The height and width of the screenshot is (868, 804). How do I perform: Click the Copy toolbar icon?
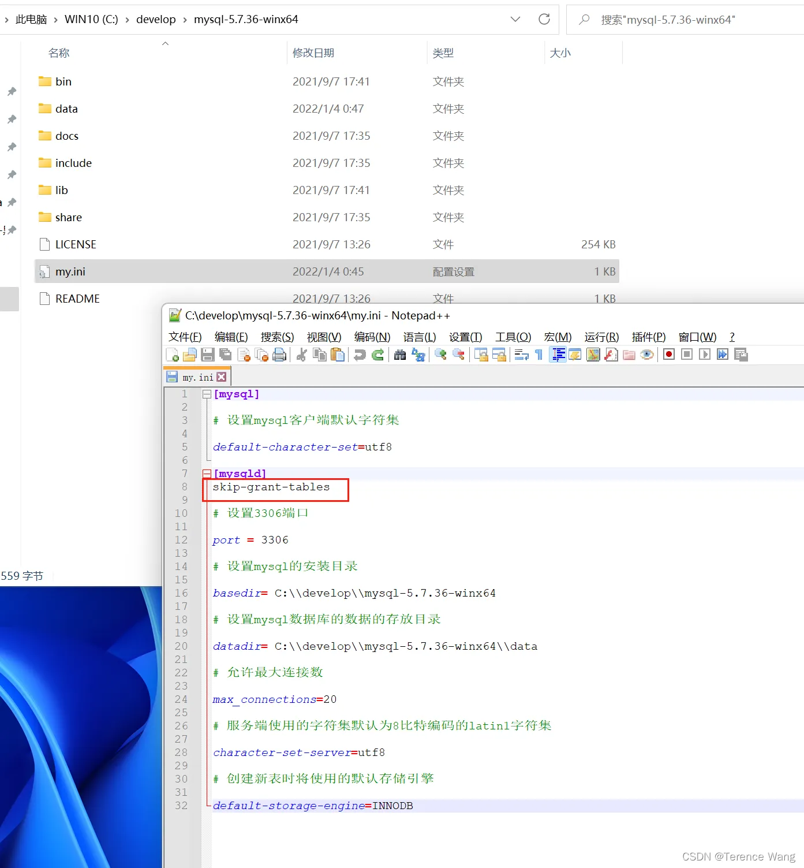coord(319,355)
